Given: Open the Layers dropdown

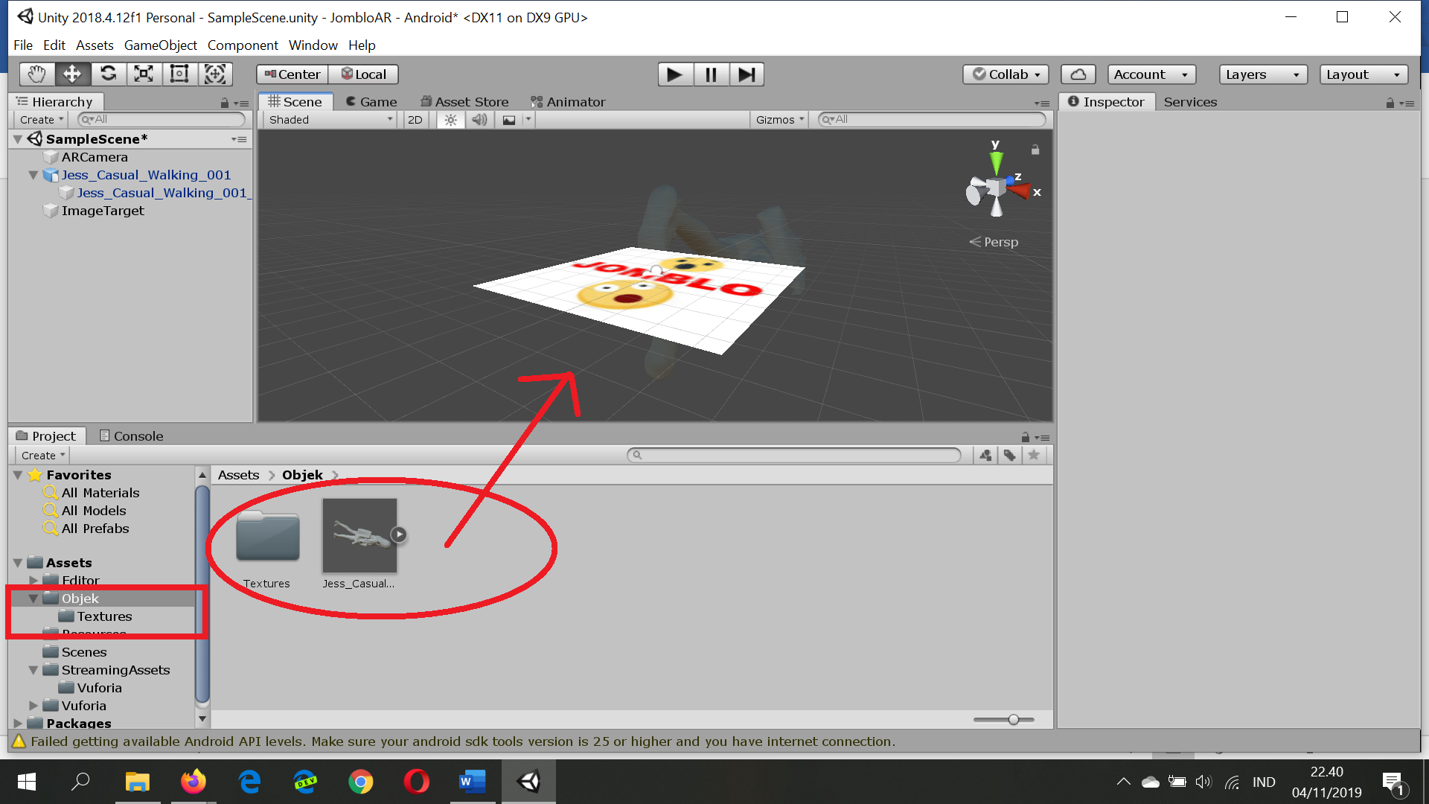Looking at the screenshot, I should point(1263,74).
